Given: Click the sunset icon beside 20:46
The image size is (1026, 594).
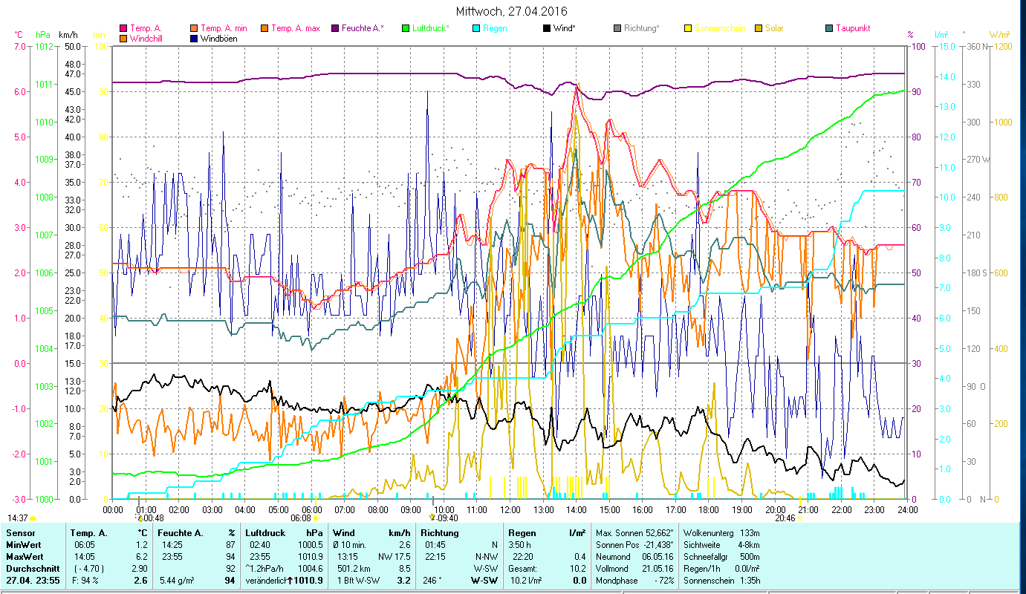Looking at the screenshot, I should [x=800, y=518].
